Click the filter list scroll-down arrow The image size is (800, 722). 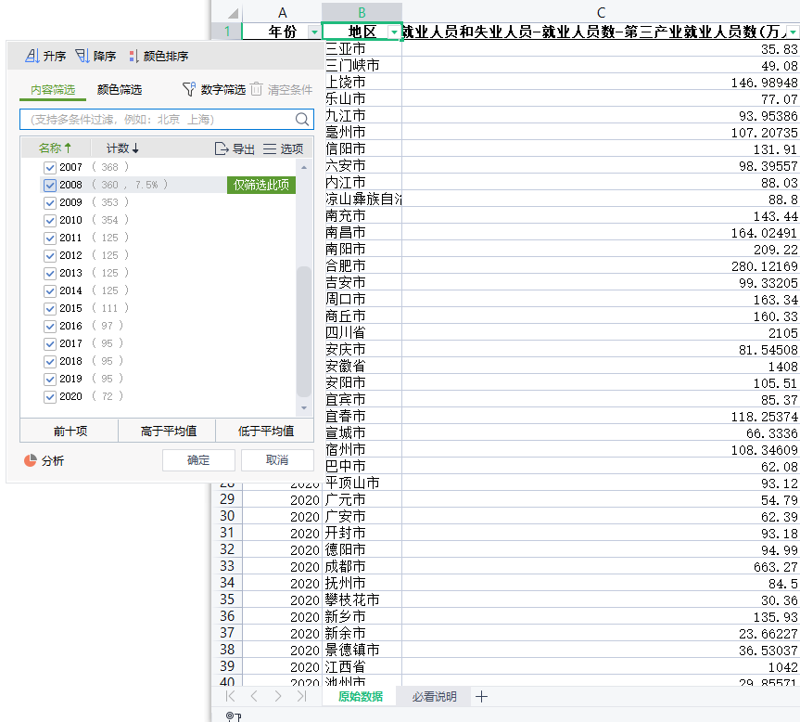(x=304, y=407)
